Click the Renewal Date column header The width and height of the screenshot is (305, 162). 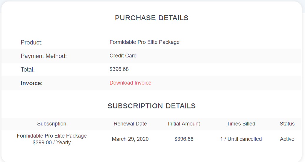pos(130,124)
